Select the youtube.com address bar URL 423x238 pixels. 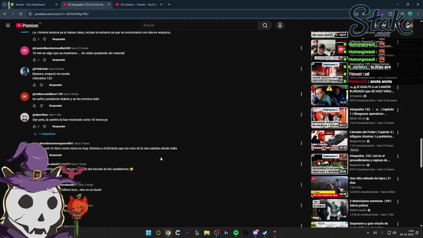(x=61, y=14)
